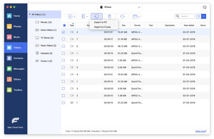Click the status bar total files text

pos(91,131)
